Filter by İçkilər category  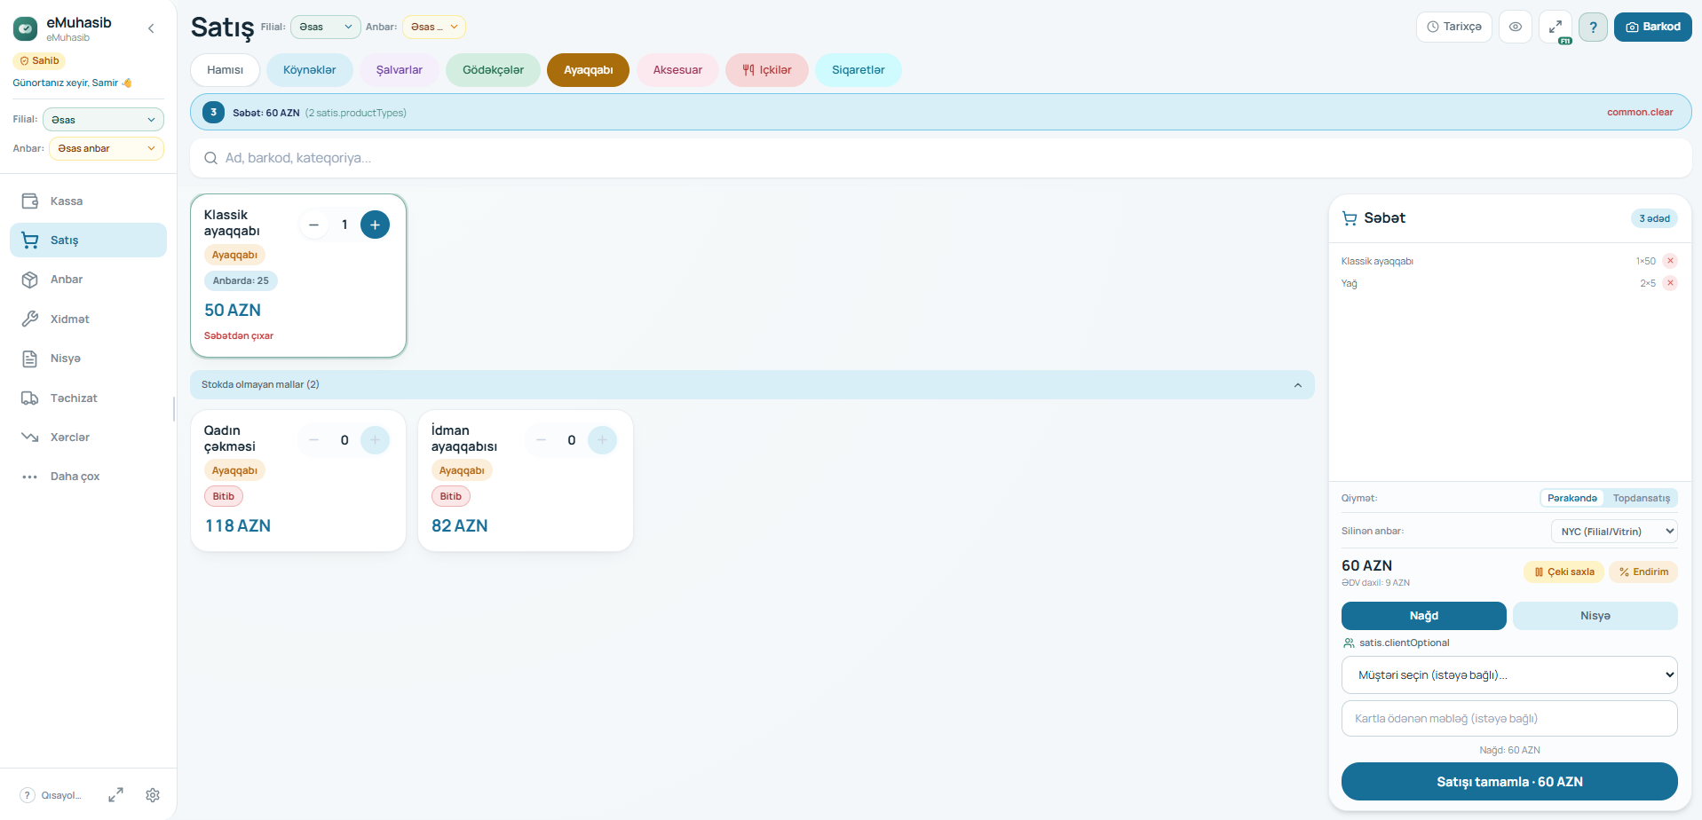pyautogui.click(x=767, y=70)
